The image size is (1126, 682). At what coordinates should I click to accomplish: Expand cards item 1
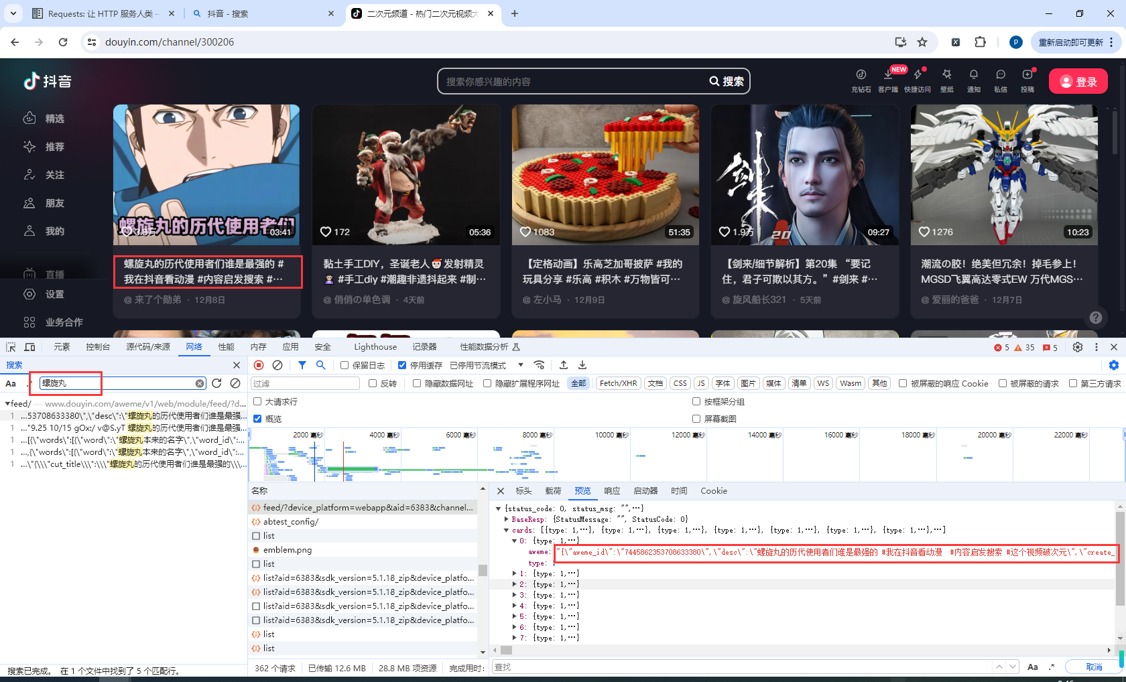(515, 573)
